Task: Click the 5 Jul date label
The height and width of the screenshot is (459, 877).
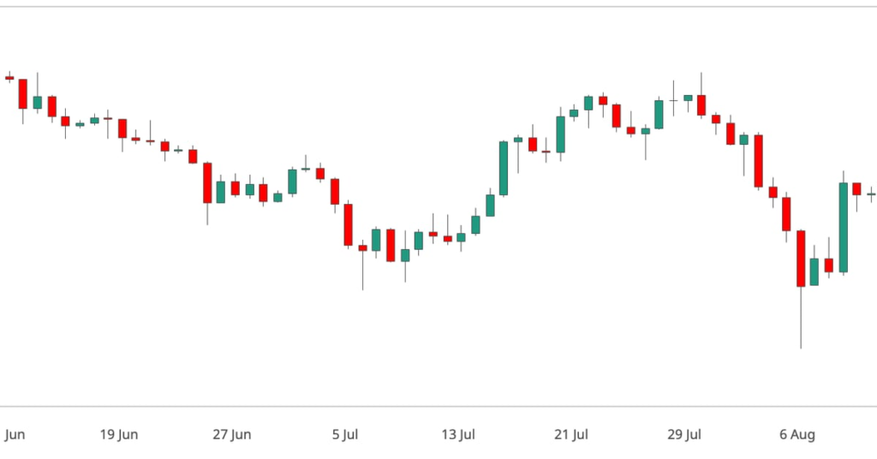Action: (x=344, y=434)
